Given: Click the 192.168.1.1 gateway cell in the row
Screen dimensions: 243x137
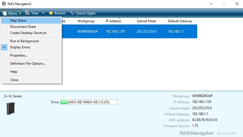Looking at the screenshot, I should (x=176, y=32).
